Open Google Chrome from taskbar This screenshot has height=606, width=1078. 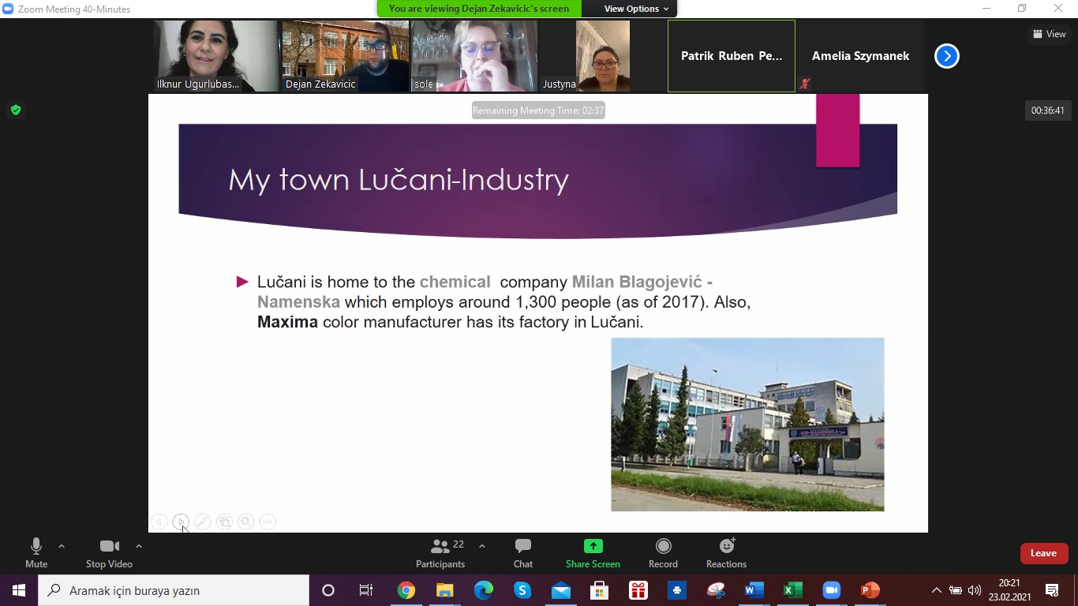(406, 590)
